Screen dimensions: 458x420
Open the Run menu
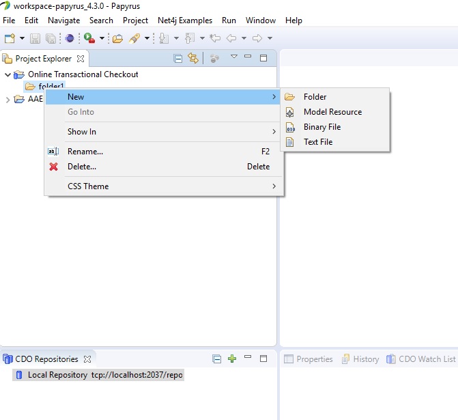[229, 20]
